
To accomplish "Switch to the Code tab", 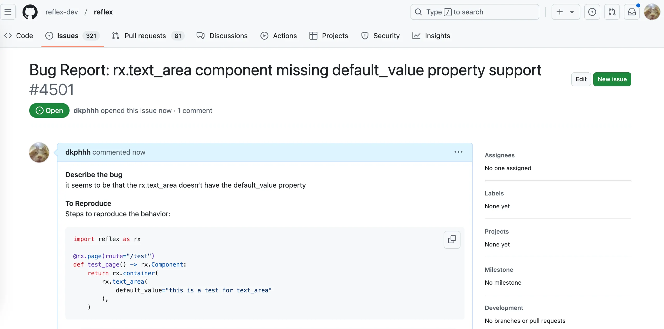I will click(x=19, y=36).
